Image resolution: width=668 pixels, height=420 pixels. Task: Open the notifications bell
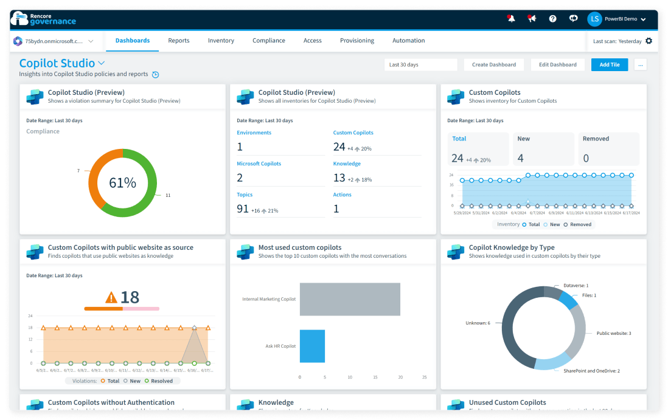tap(511, 18)
